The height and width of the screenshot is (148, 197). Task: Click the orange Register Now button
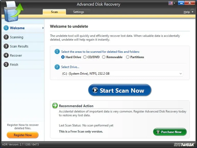pyautogui.click(x=23, y=135)
